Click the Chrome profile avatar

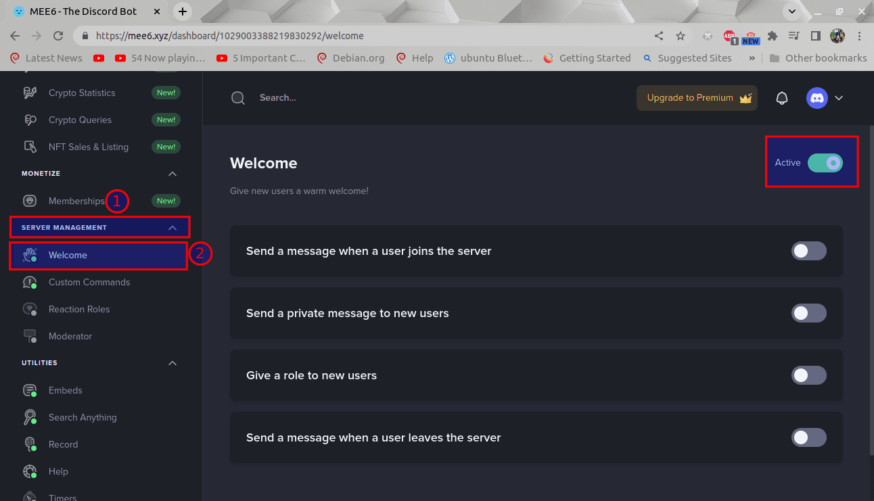point(837,36)
